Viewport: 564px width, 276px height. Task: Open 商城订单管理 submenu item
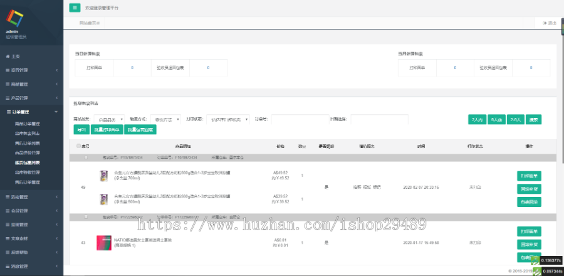click(28, 124)
